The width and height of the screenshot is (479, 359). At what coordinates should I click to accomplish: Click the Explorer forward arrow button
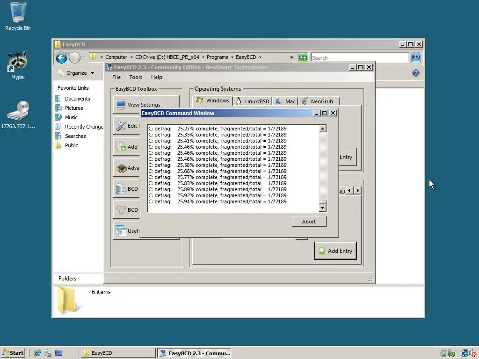(x=74, y=57)
